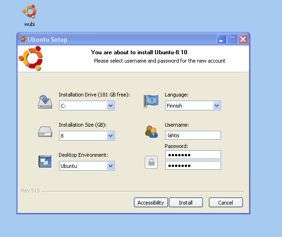Click the wubi desktop icon
This screenshot has height=237, width=282.
(x=29, y=13)
